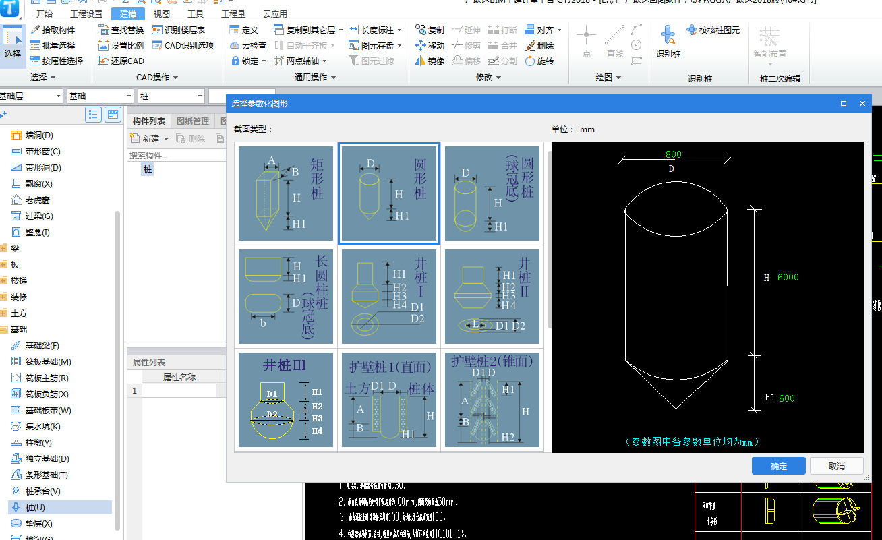Select the 护壁桩2(锥面) section thumbnail
This screenshot has height=540, width=882.
pos(492,399)
